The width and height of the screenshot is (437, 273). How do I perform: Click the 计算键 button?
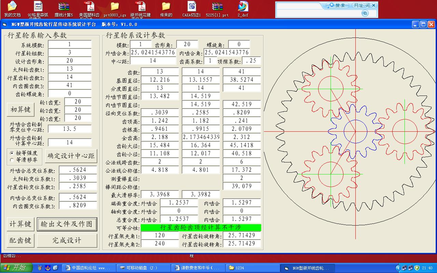pos(20,224)
